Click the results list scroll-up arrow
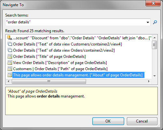Viewport: 163px width, 130px height. [155, 38]
